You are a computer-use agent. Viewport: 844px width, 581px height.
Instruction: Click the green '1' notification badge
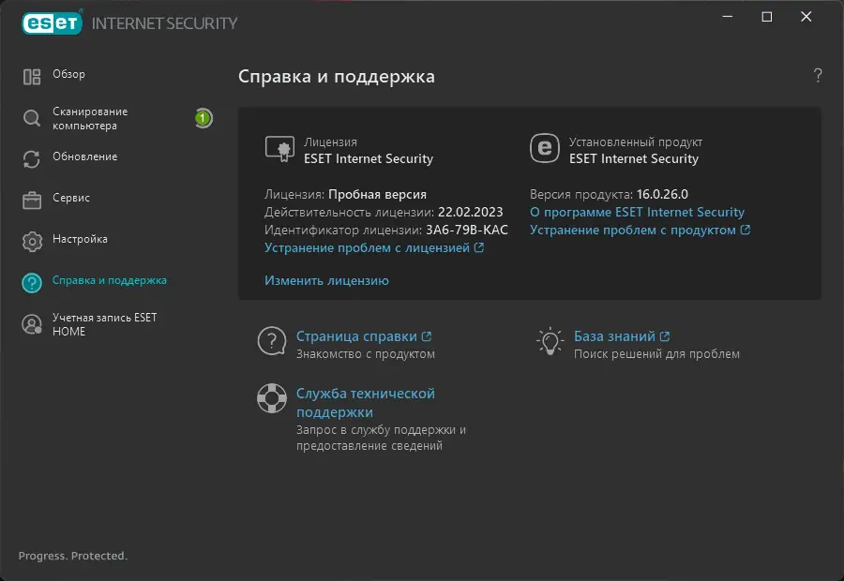tap(203, 118)
